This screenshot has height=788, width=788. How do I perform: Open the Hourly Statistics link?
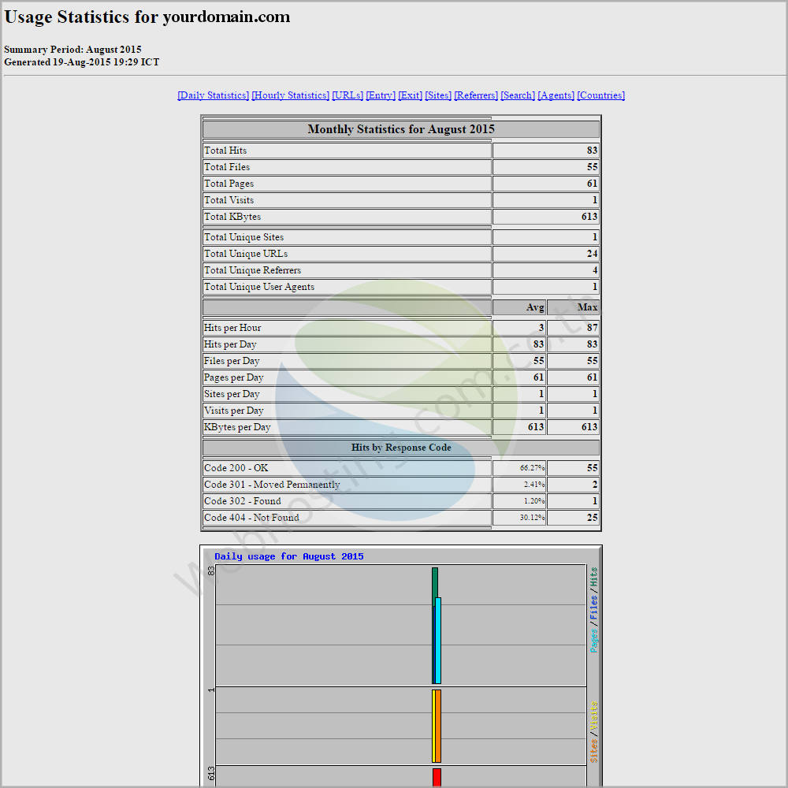point(291,95)
